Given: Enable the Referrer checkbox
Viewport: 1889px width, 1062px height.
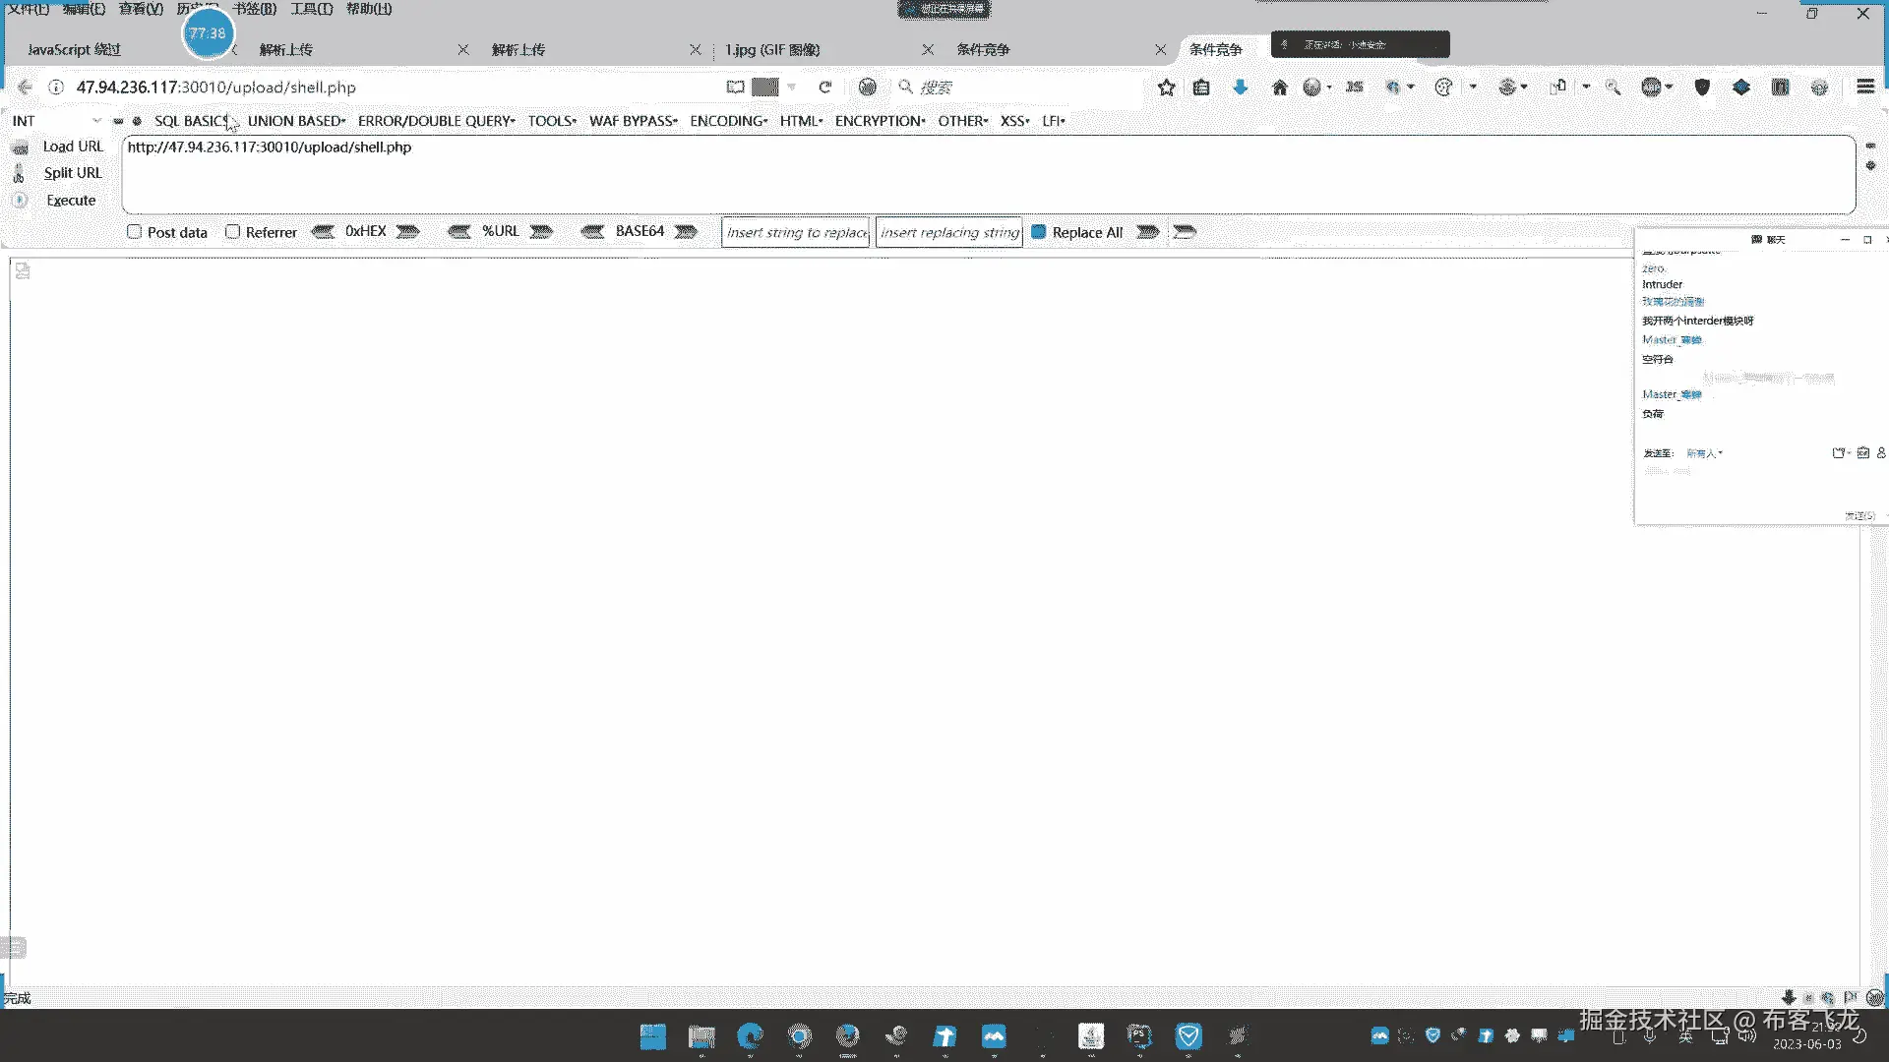Looking at the screenshot, I should pyautogui.click(x=233, y=232).
